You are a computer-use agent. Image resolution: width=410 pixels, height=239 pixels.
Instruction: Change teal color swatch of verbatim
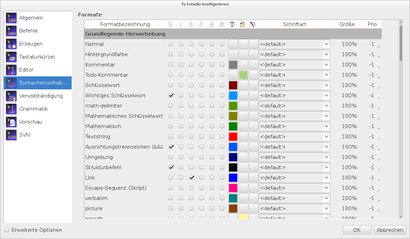pos(233,198)
